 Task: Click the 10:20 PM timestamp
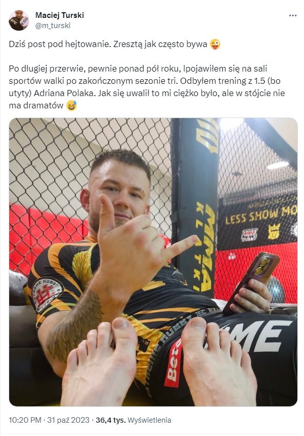(25, 420)
